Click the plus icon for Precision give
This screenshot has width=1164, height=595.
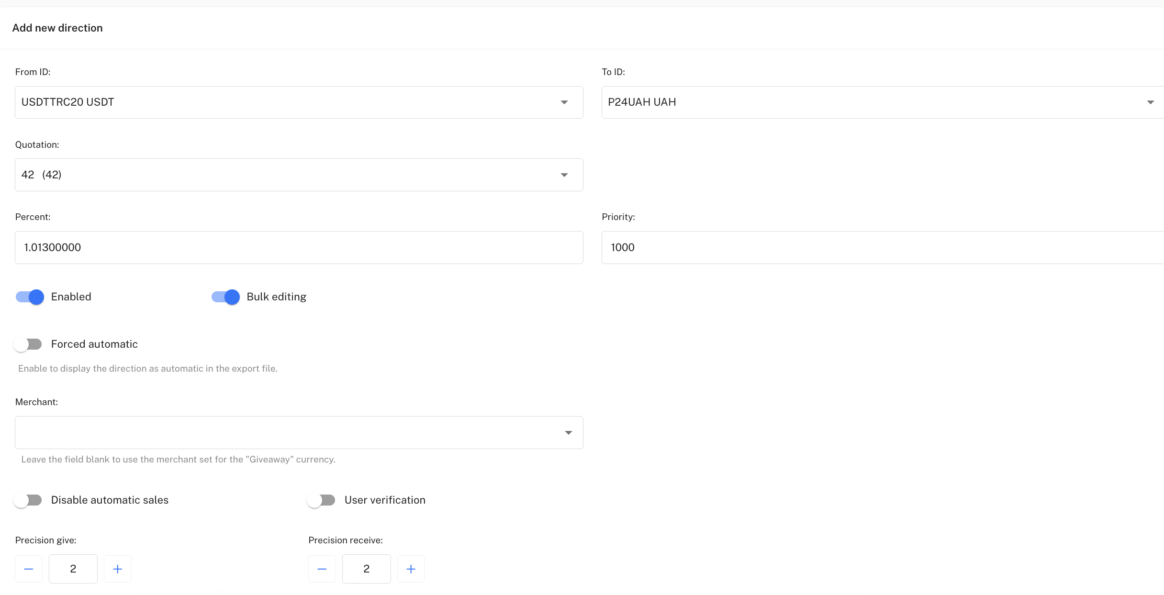tap(118, 569)
